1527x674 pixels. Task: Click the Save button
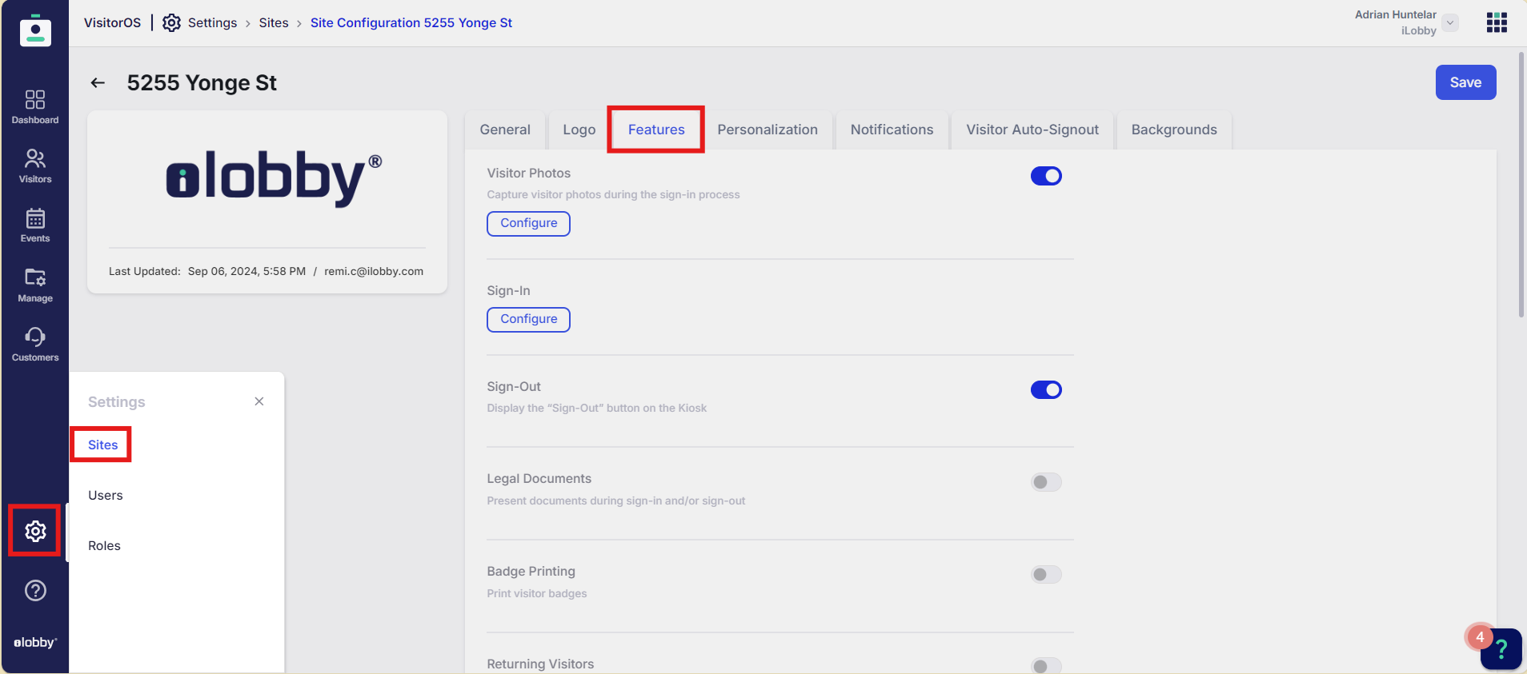click(x=1465, y=82)
